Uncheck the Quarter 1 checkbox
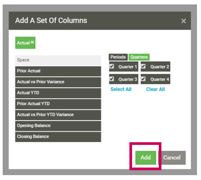 tap(112, 66)
